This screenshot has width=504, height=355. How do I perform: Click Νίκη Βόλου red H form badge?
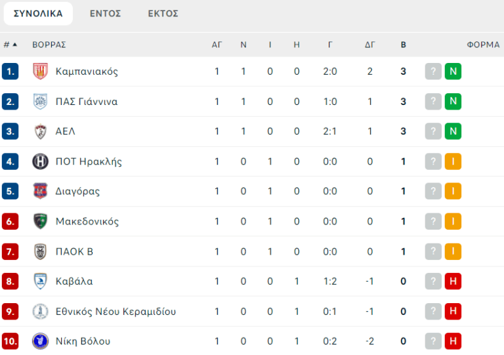coord(453,341)
